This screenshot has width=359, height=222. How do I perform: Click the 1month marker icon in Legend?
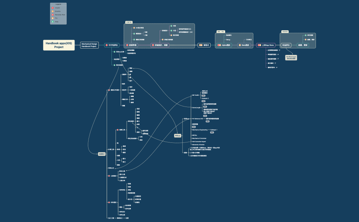click(x=53, y=8)
